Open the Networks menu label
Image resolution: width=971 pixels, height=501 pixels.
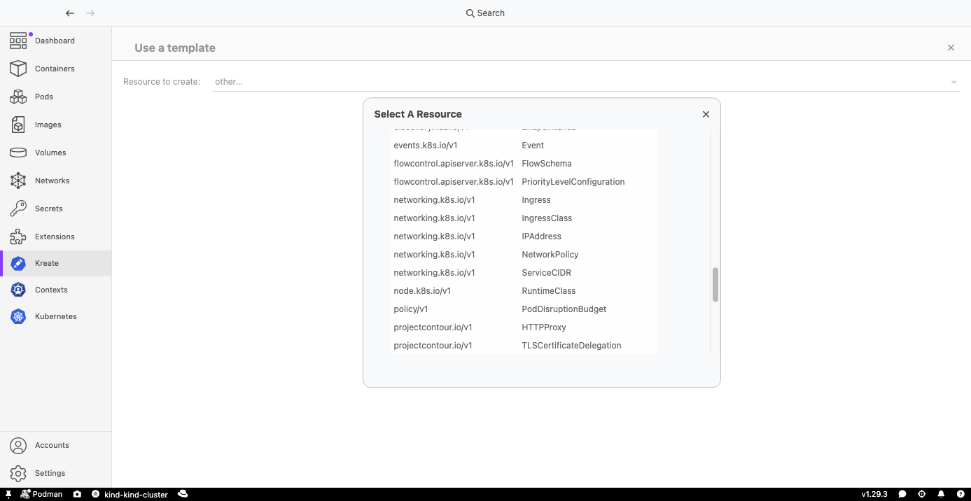pyautogui.click(x=53, y=181)
